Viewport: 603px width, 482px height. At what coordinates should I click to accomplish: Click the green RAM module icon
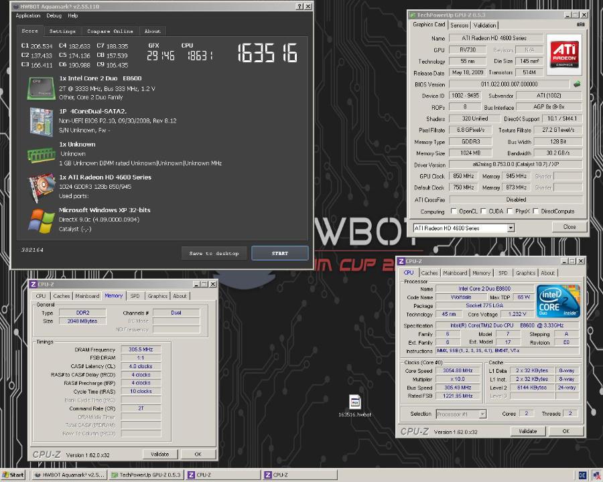(x=41, y=155)
